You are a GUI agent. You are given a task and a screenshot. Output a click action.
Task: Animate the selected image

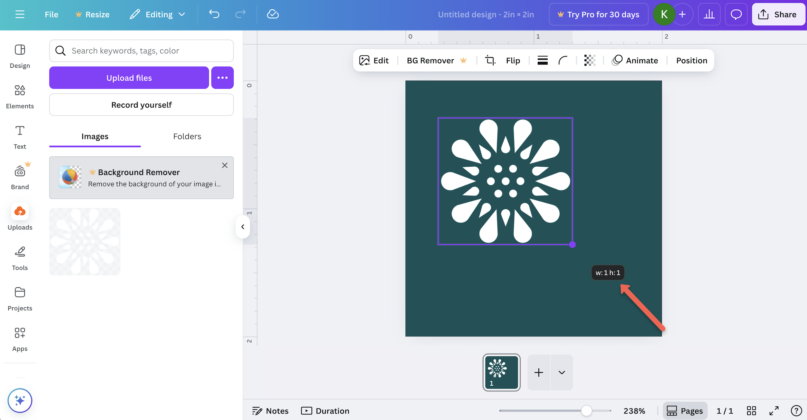tap(635, 60)
